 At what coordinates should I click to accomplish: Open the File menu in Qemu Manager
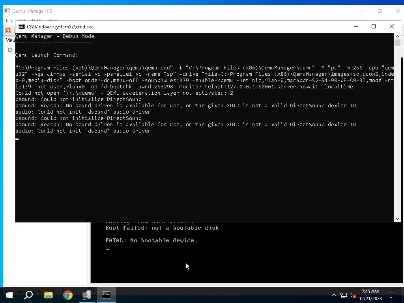(x=9, y=21)
